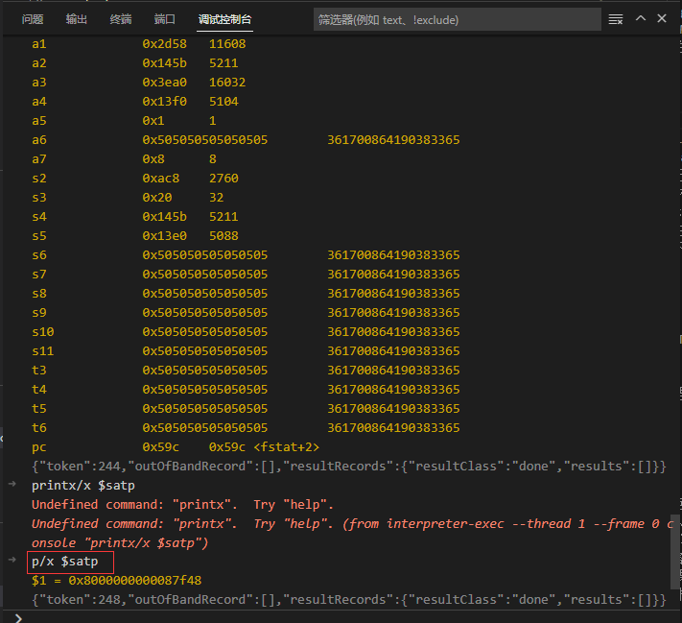Screen dimensions: 682x623
Task: Click the arrow beside p/x $satp input
Action: click(12, 561)
